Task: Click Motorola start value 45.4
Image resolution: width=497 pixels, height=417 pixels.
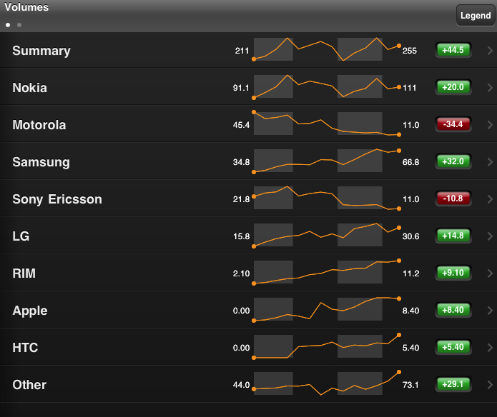Action: pyautogui.click(x=241, y=125)
